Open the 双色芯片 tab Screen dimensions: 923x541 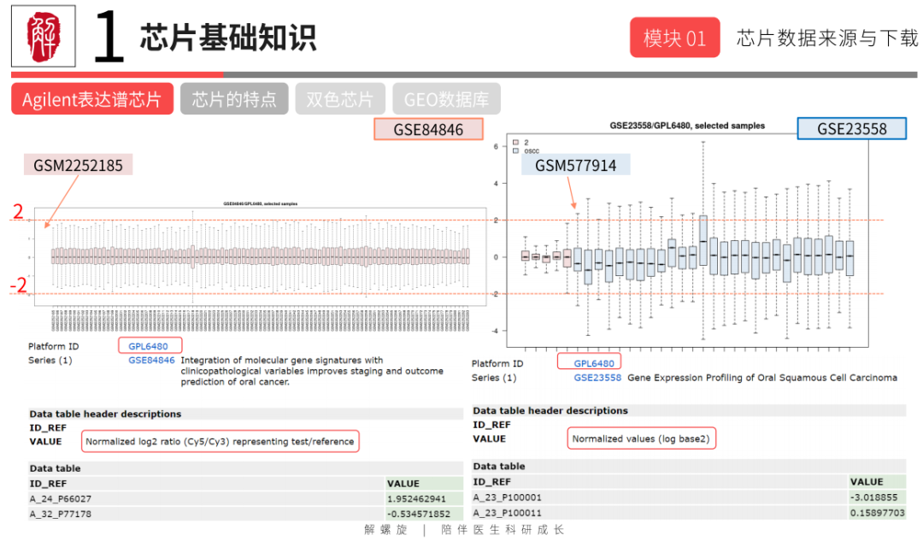pyautogui.click(x=340, y=99)
